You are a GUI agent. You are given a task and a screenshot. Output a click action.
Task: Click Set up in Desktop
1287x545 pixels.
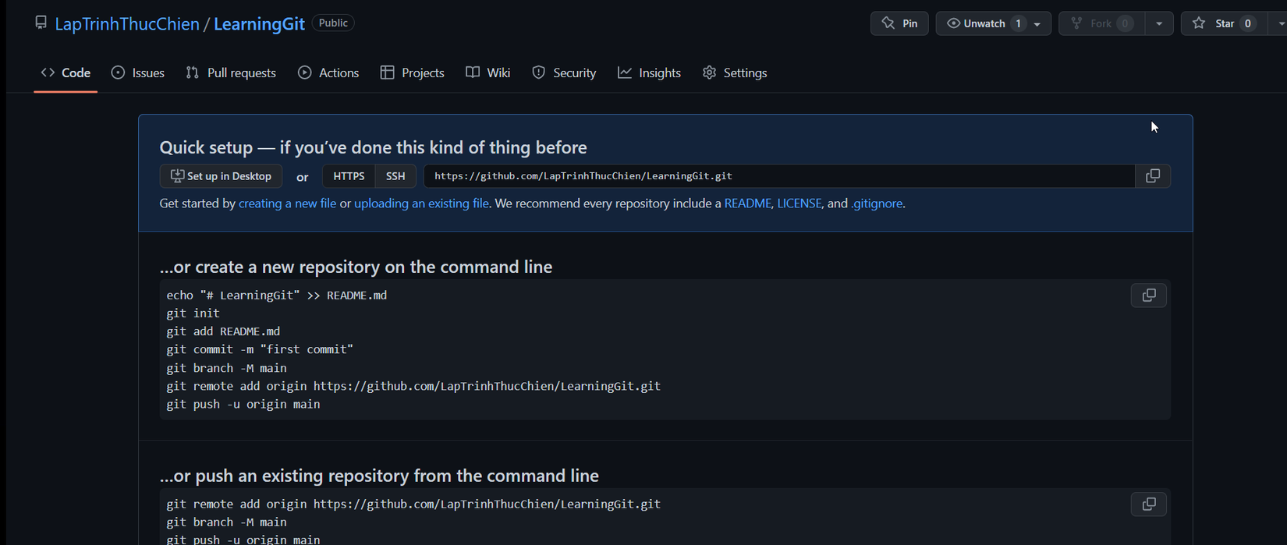(221, 176)
